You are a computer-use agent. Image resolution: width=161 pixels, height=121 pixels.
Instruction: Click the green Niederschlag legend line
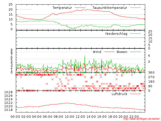[x=135, y=34]
